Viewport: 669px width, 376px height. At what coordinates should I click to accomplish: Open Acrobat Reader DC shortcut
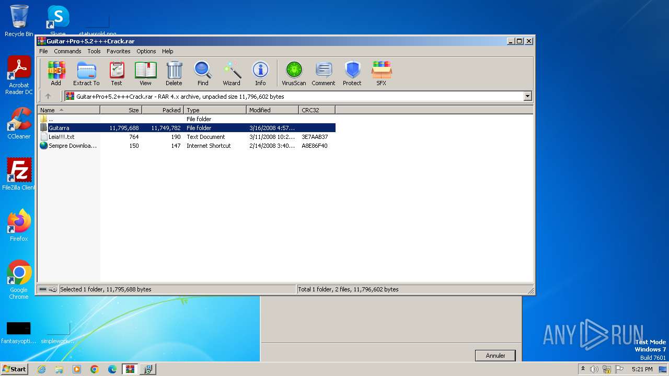pyautogui.click(x=19, y=76)
